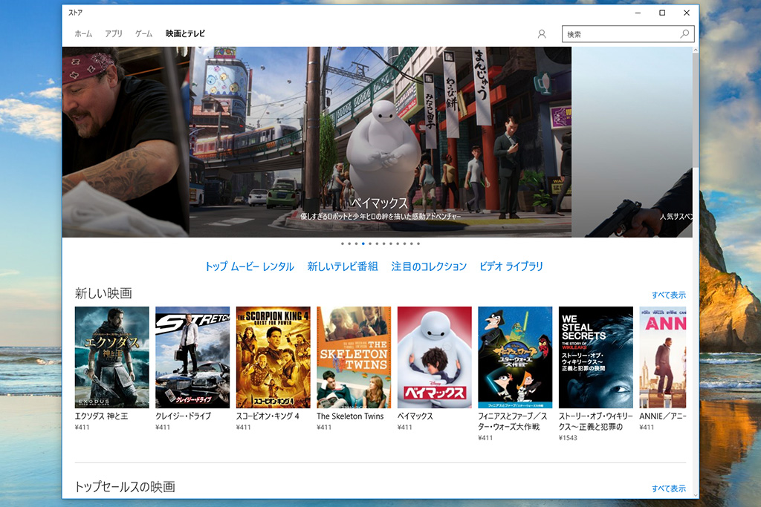Open 注目のコレクション link
Viewport: 761px width, 507px height.
coord(429,266)
